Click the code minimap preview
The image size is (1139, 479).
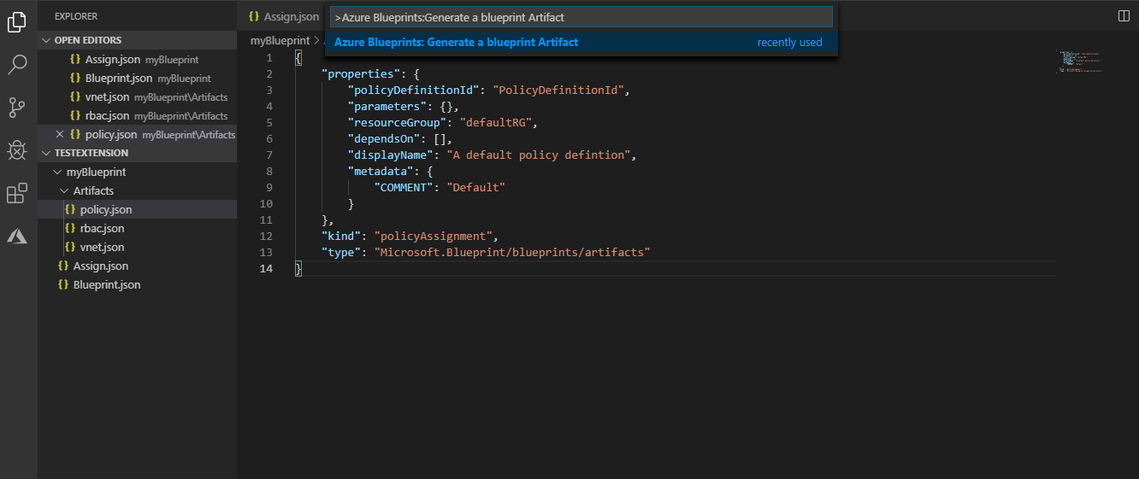(1080, 61)
